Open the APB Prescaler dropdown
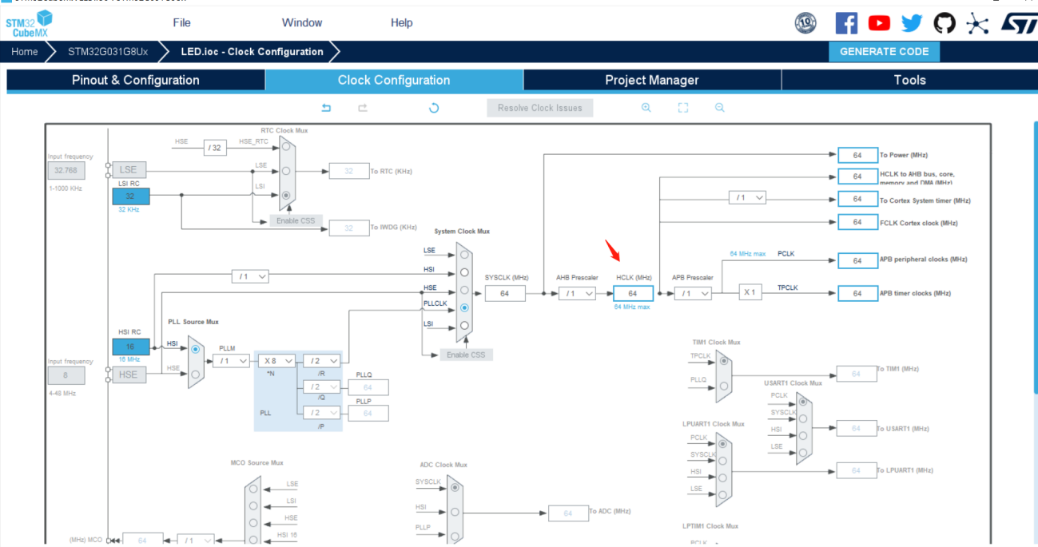Viewport: 1038px width, 547px height. point(693,294)
